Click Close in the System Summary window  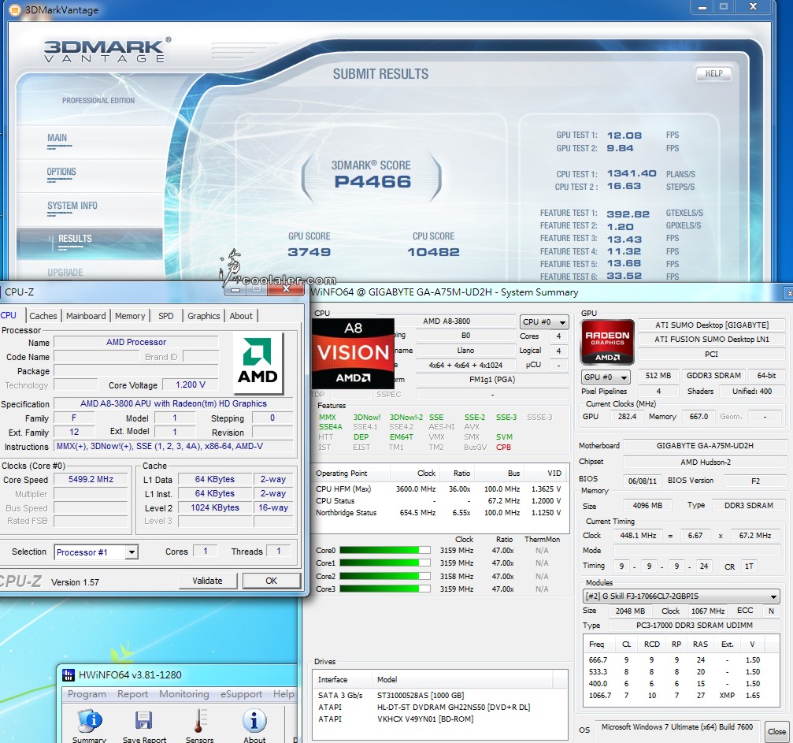[776, 731]
